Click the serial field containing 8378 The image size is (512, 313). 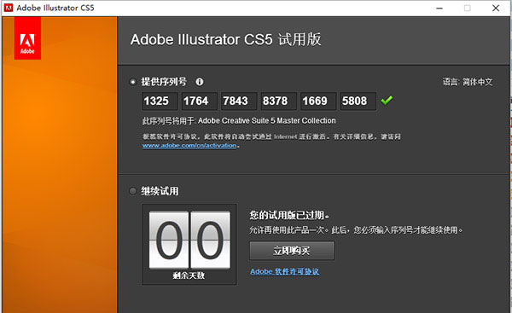click(x=278, y=101)
